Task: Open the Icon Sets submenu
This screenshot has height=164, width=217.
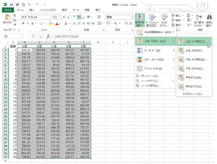Action: pos(155,69)
